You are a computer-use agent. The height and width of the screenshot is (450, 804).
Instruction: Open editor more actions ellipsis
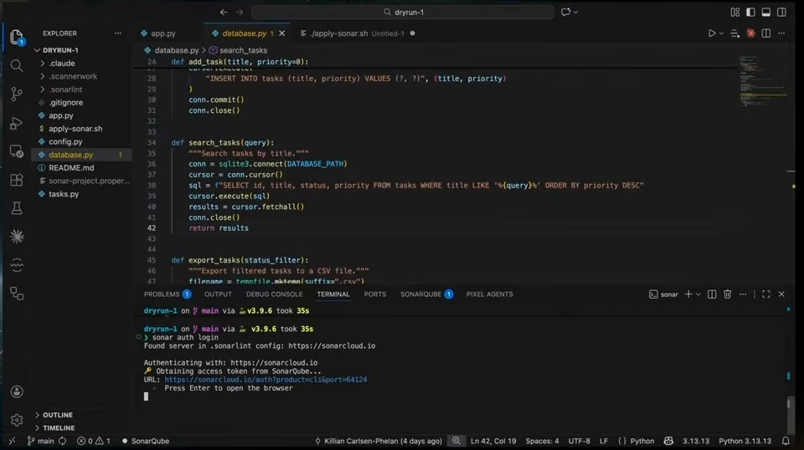(x=781, y=33)
